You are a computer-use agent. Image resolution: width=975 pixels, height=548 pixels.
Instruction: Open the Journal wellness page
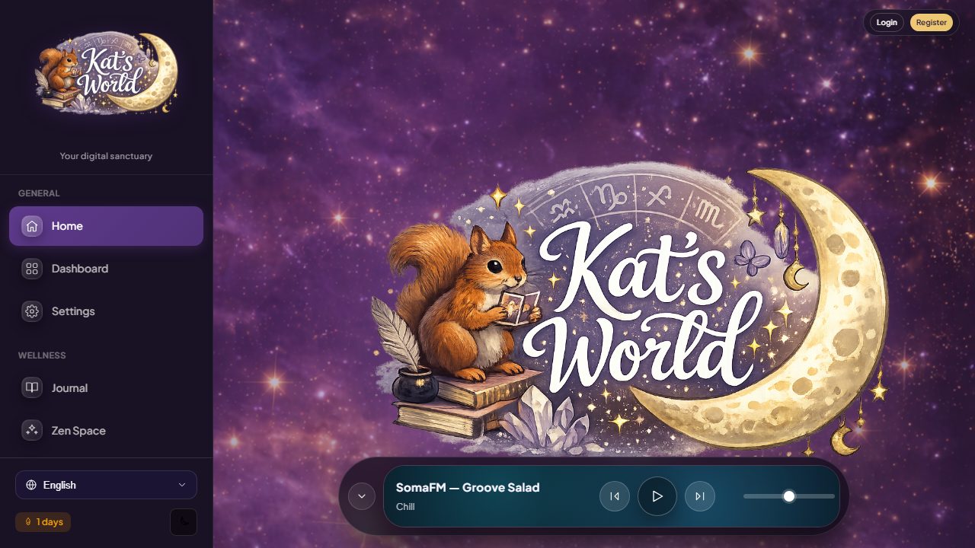coord(106,388)
